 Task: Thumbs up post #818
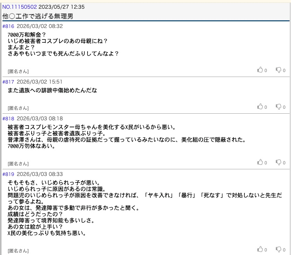point(260,162)
